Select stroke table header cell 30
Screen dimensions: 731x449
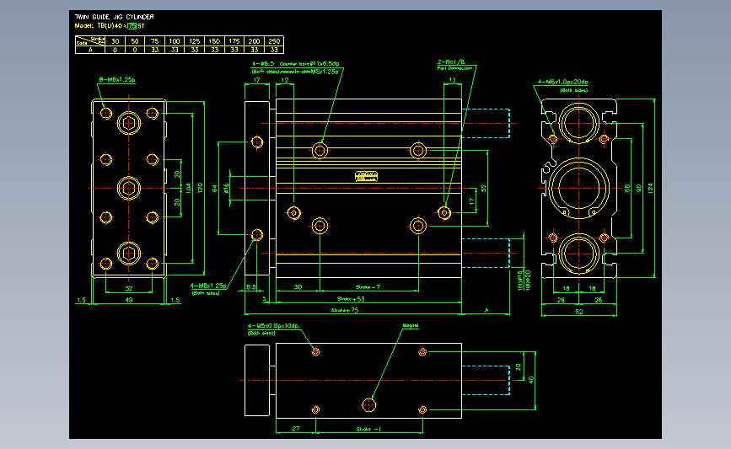[116, 41]
